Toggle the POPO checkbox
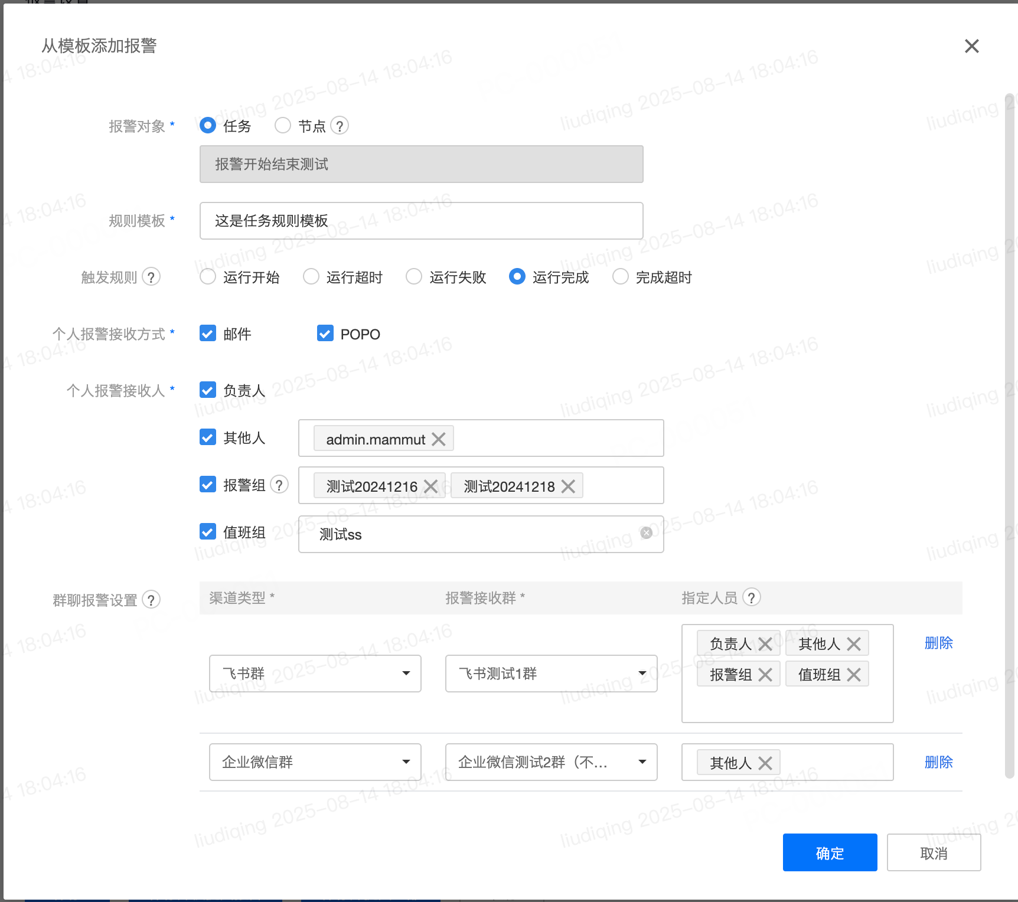 click(x=325, y=334)
